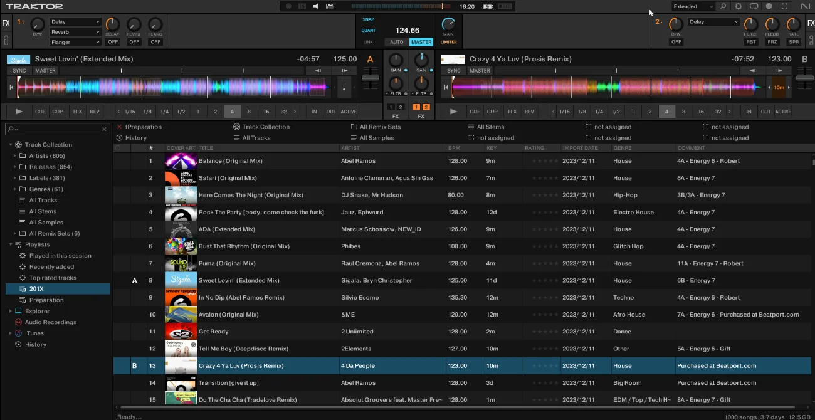Open the Reverb effect dropdown

pyautogui.click(x=75, y=32)
